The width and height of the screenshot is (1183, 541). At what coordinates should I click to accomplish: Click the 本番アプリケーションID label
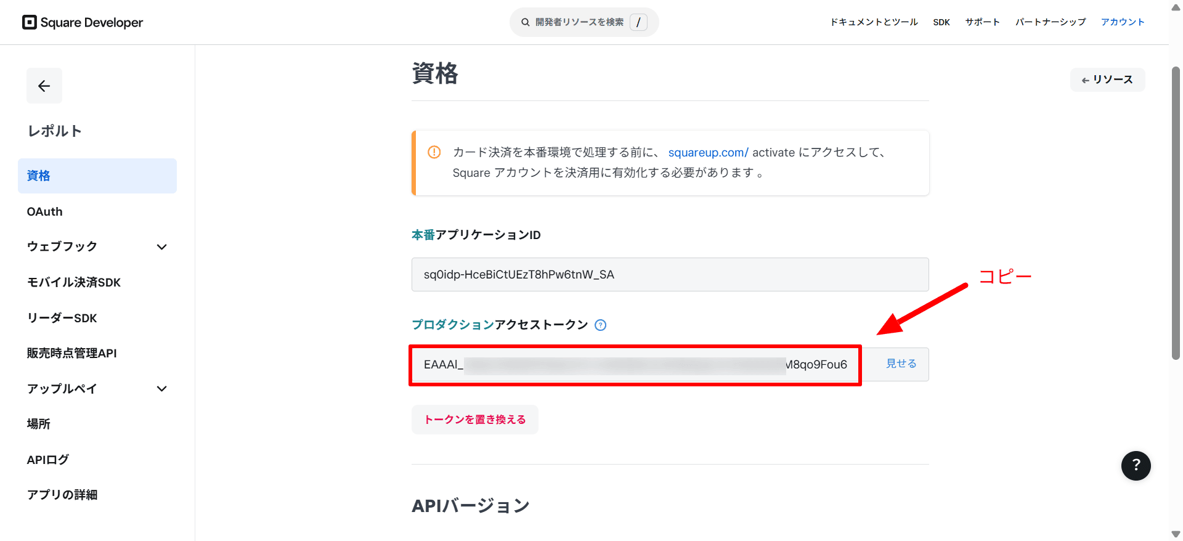tap(476, 235)
